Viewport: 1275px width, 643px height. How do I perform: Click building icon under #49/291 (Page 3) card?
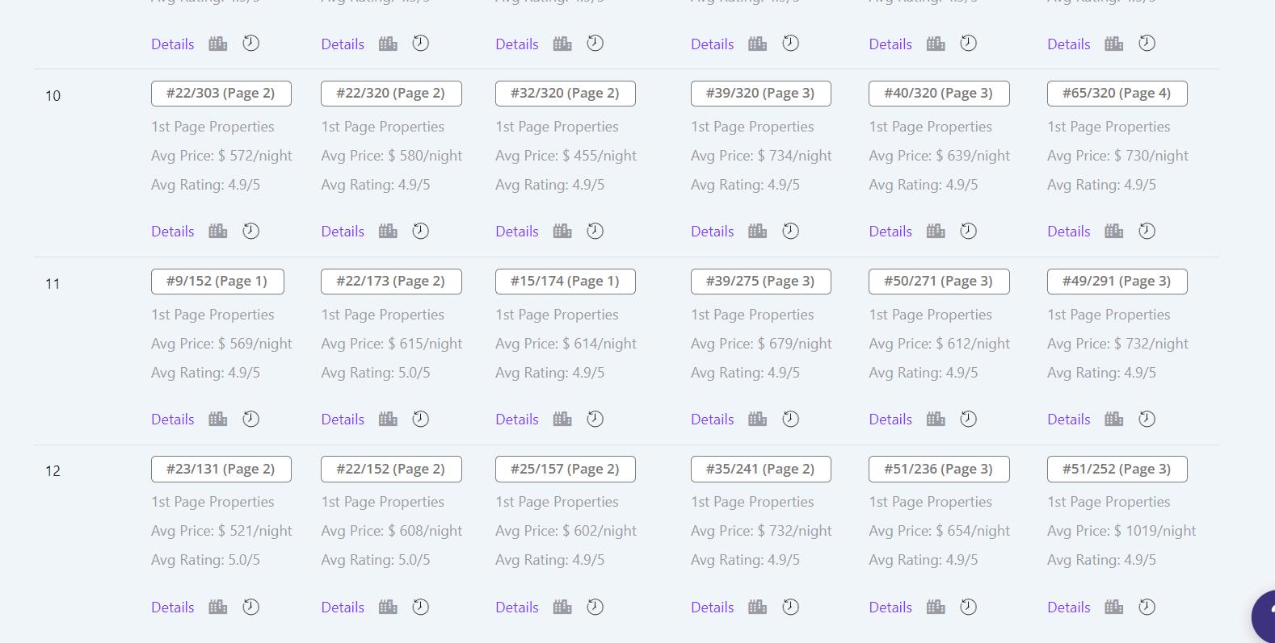click(1114, 420)
